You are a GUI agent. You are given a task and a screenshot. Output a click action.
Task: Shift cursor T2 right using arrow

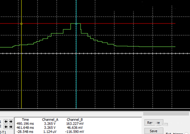pos(11,127)
